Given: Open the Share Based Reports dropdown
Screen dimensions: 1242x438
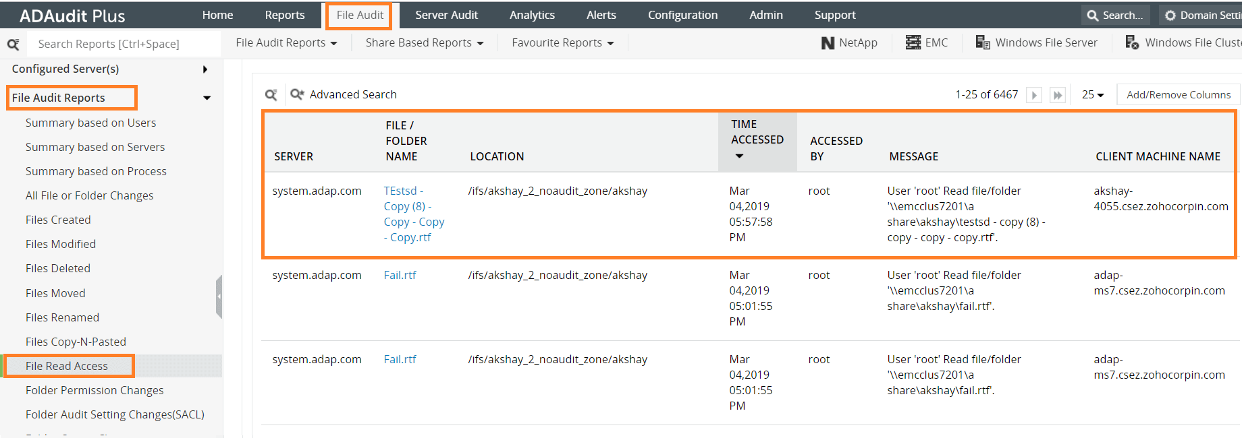Looking at the screenshot, I should [x=425, y=43].
